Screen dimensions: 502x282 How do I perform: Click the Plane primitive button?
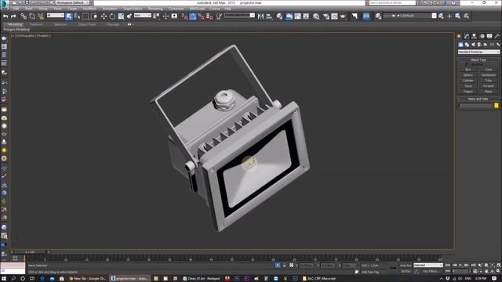tap(488, 91)
